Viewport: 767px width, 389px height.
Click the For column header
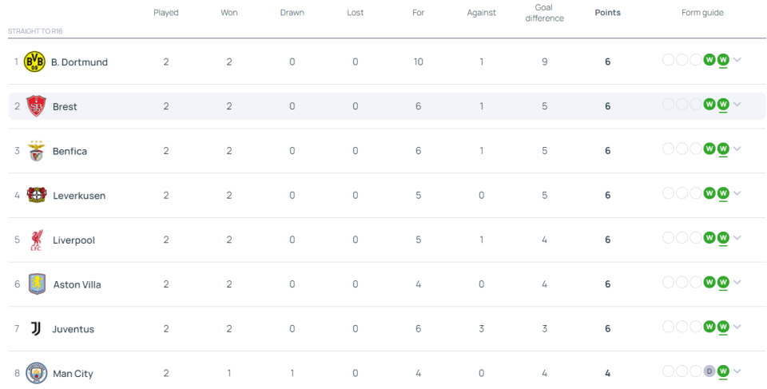418,13
